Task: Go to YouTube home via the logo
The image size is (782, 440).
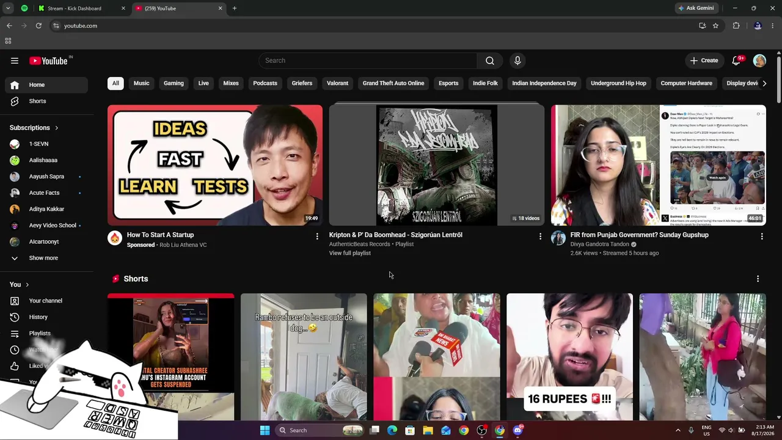Action: (49, 61)
